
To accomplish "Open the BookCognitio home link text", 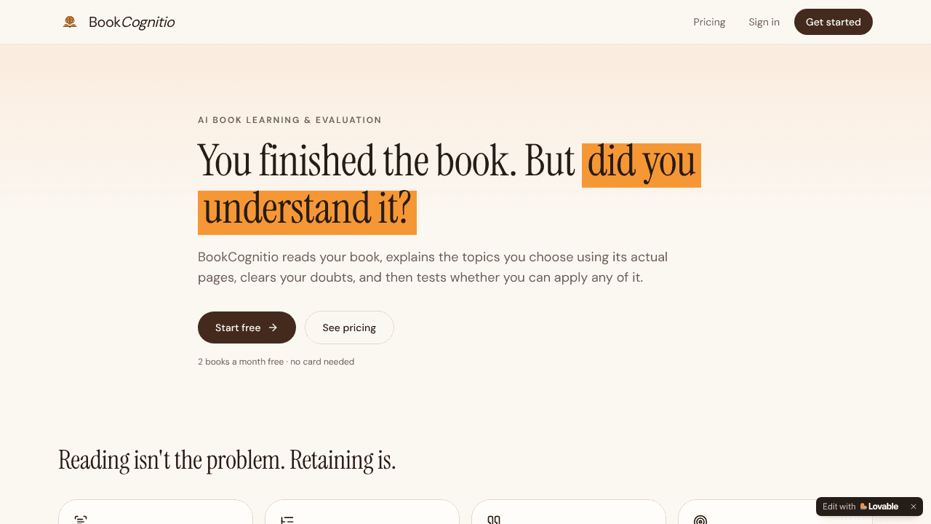I will 132,22.
